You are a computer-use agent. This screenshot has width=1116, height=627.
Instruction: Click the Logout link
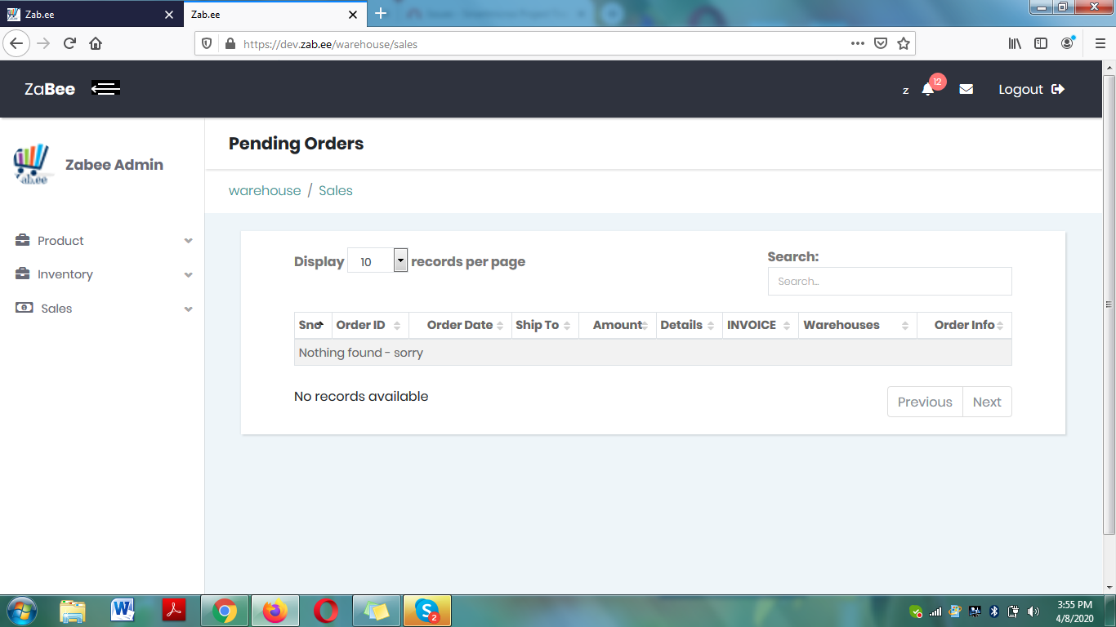click(x=1031, y=89)
